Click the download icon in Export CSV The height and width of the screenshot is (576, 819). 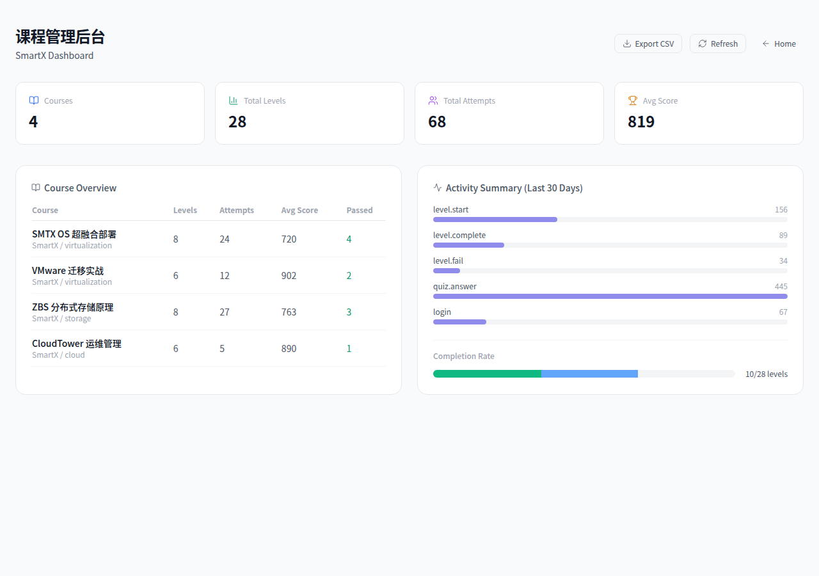(627, 44)
